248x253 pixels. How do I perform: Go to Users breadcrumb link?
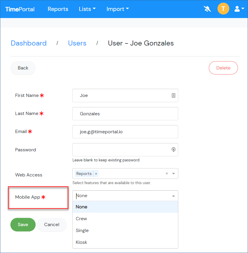(x=77, y=43)
